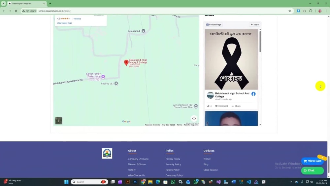
Task: Open Blog link under Updates
Action: coord(206,164)
